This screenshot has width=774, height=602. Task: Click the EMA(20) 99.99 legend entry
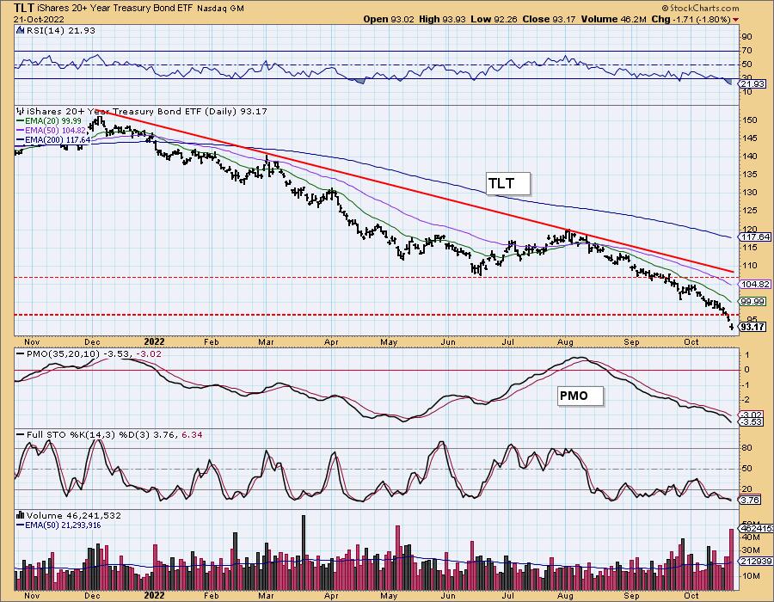[49, 121]
